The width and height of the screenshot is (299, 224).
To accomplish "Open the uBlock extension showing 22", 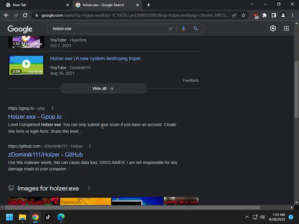I will coord(255,16).
